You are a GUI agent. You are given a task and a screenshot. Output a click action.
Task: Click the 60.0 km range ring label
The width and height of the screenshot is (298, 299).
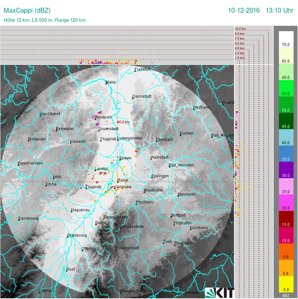click(123, 122)
